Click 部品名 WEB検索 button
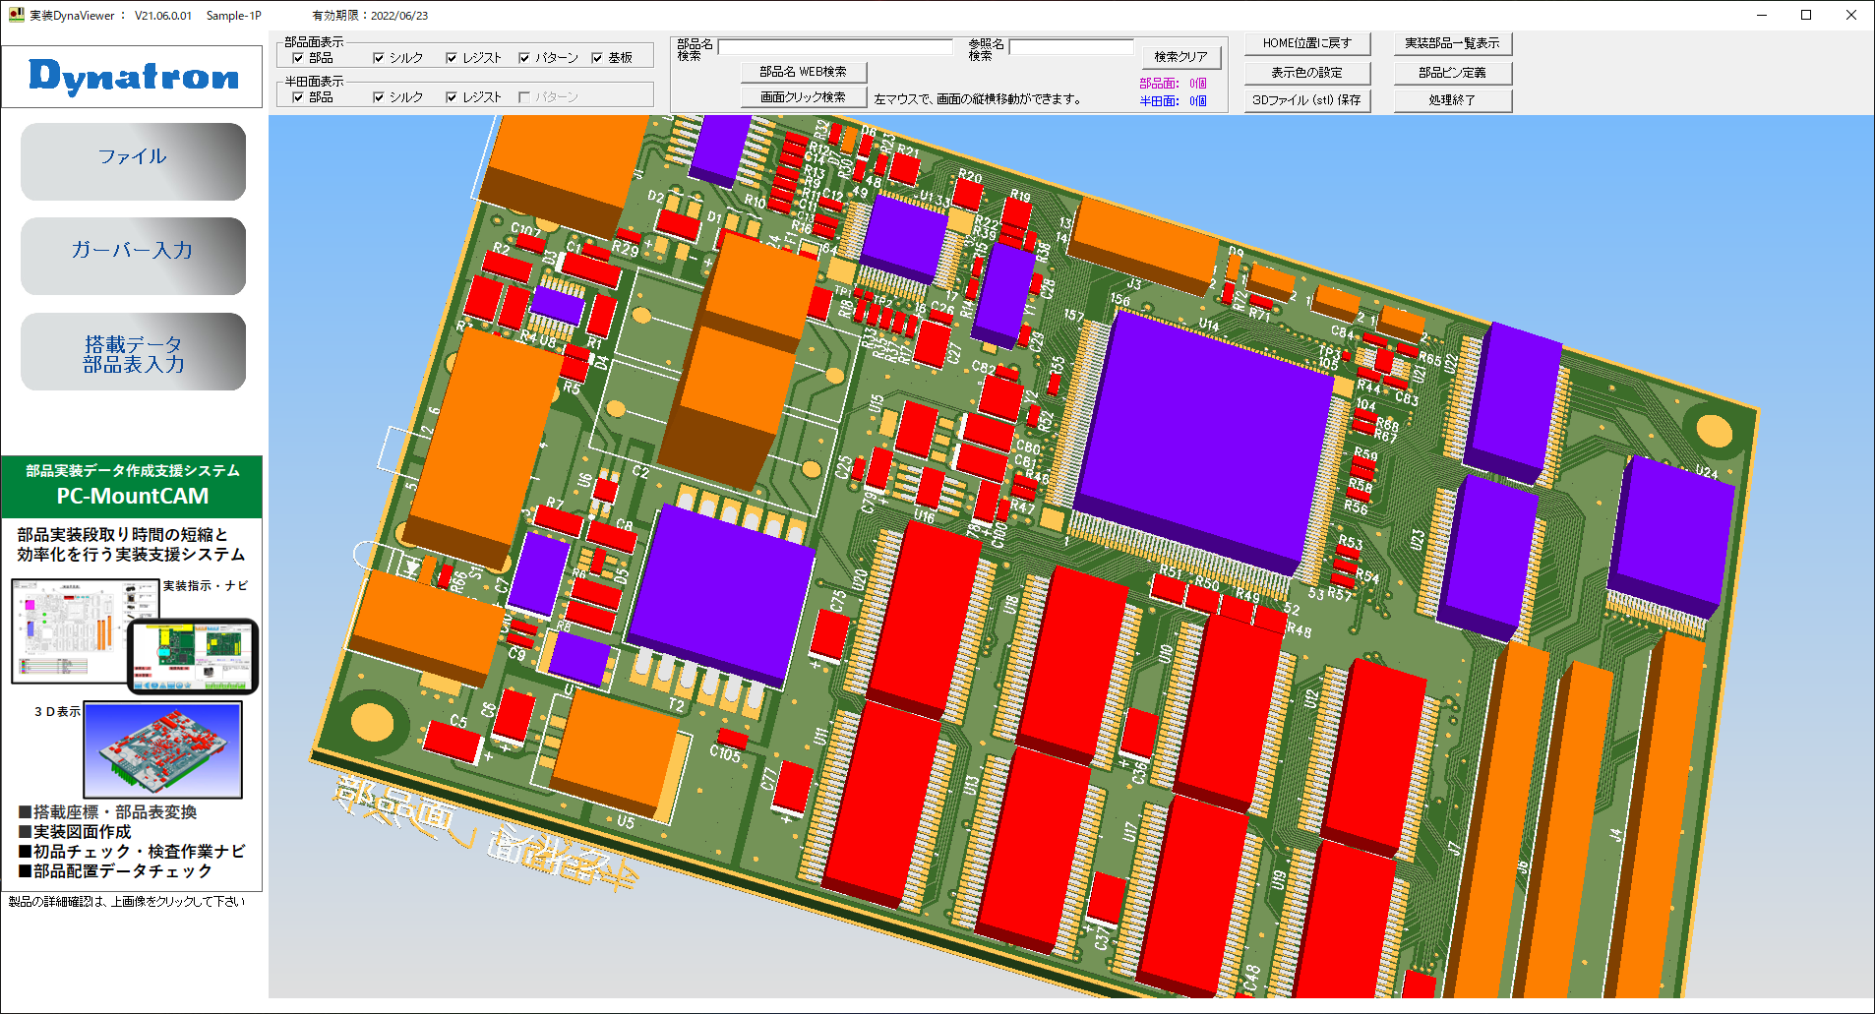The height and width of the screenshot is (1014, 1875). pos(803,72)
